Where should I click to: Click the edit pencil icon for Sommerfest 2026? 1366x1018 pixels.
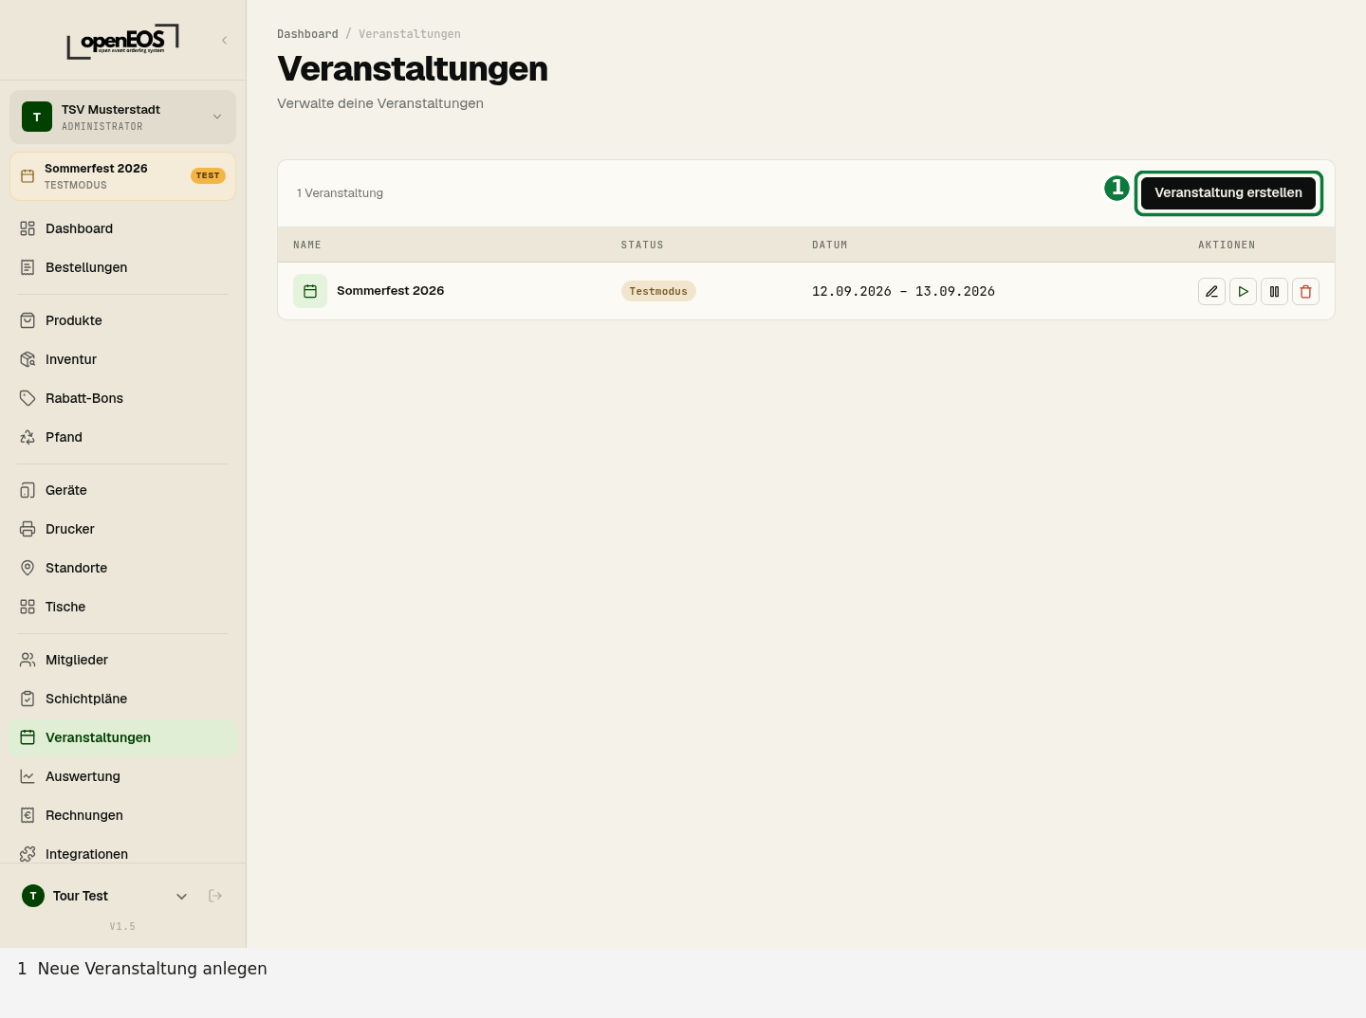[x=1211, y=291]
